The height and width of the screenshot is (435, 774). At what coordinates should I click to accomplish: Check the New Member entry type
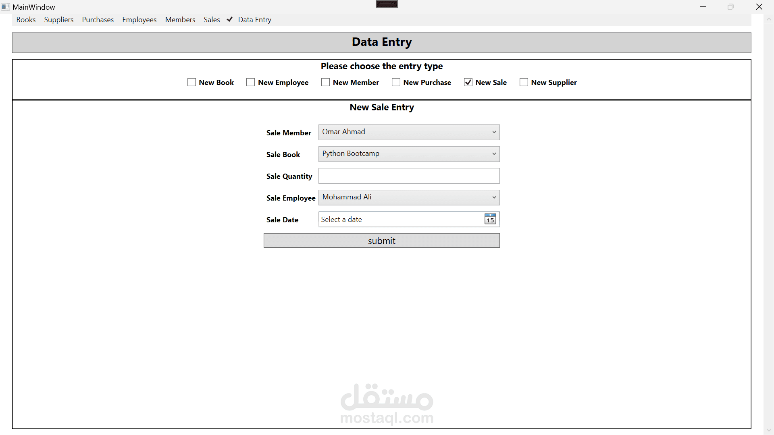tap(325, 82)
